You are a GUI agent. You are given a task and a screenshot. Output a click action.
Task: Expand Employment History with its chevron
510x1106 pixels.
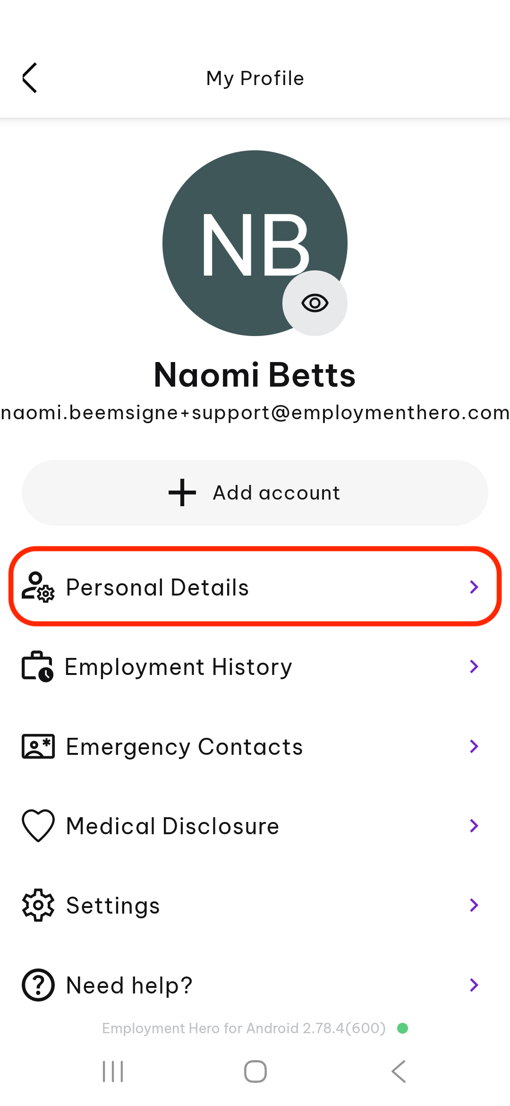point(474,666)
